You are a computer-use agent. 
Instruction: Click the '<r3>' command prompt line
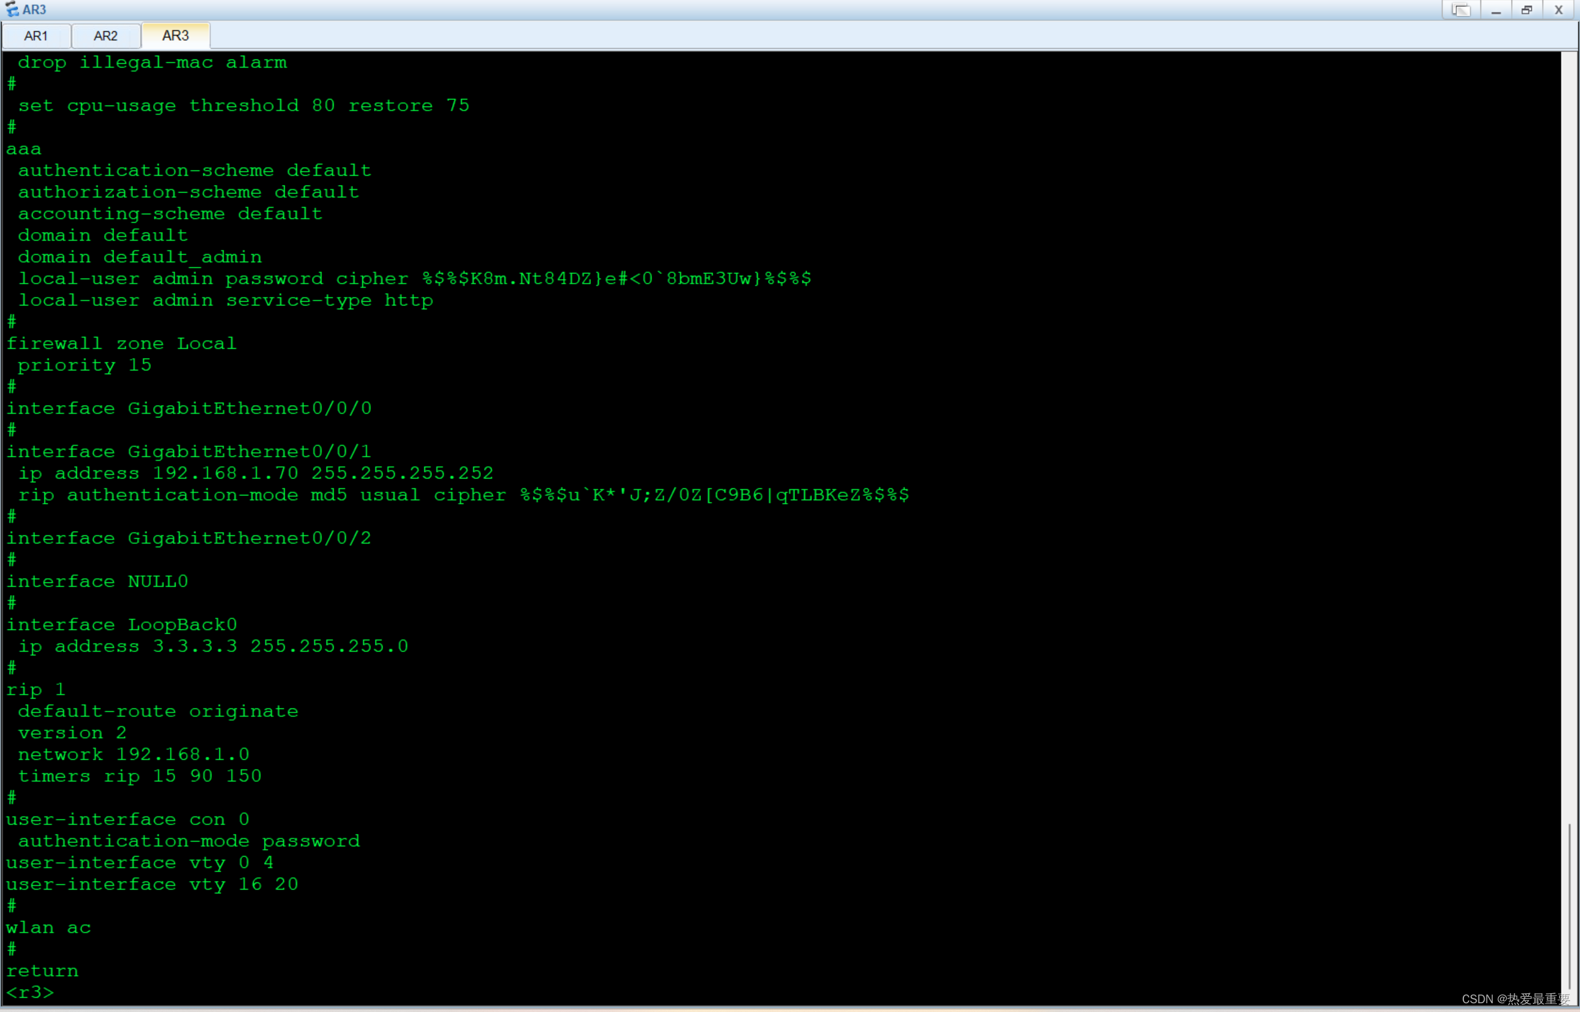(30, 993)
